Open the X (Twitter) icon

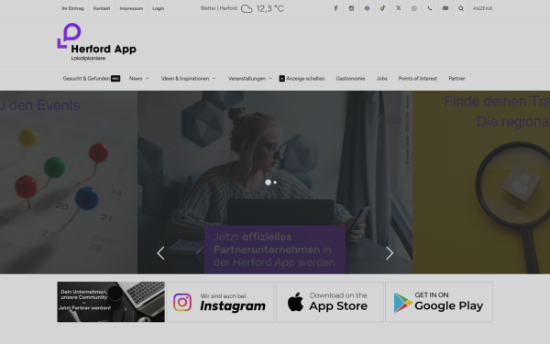399,8
